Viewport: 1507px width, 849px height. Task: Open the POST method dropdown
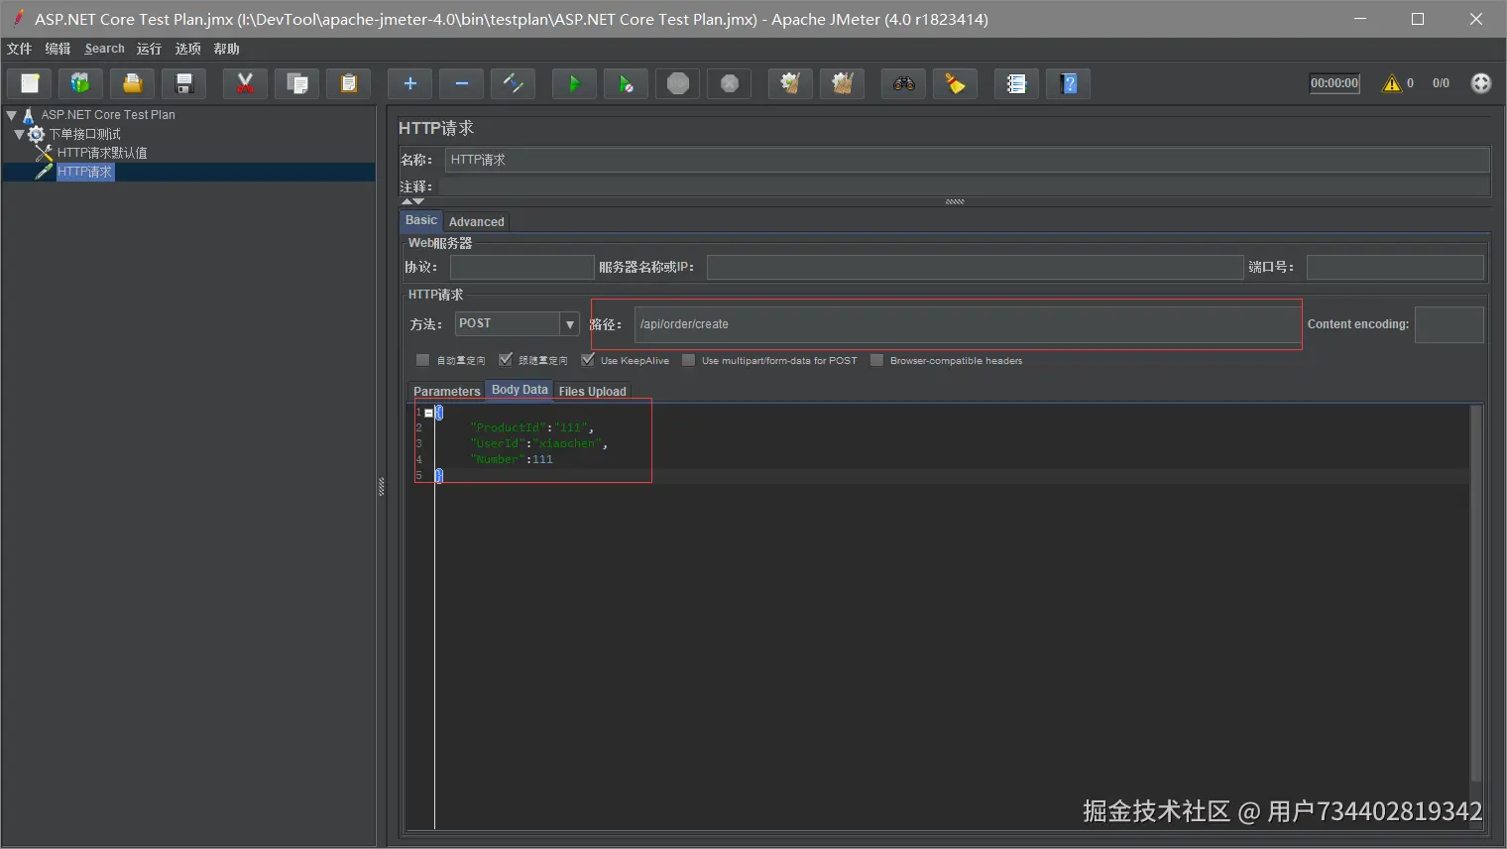[569, 324]
